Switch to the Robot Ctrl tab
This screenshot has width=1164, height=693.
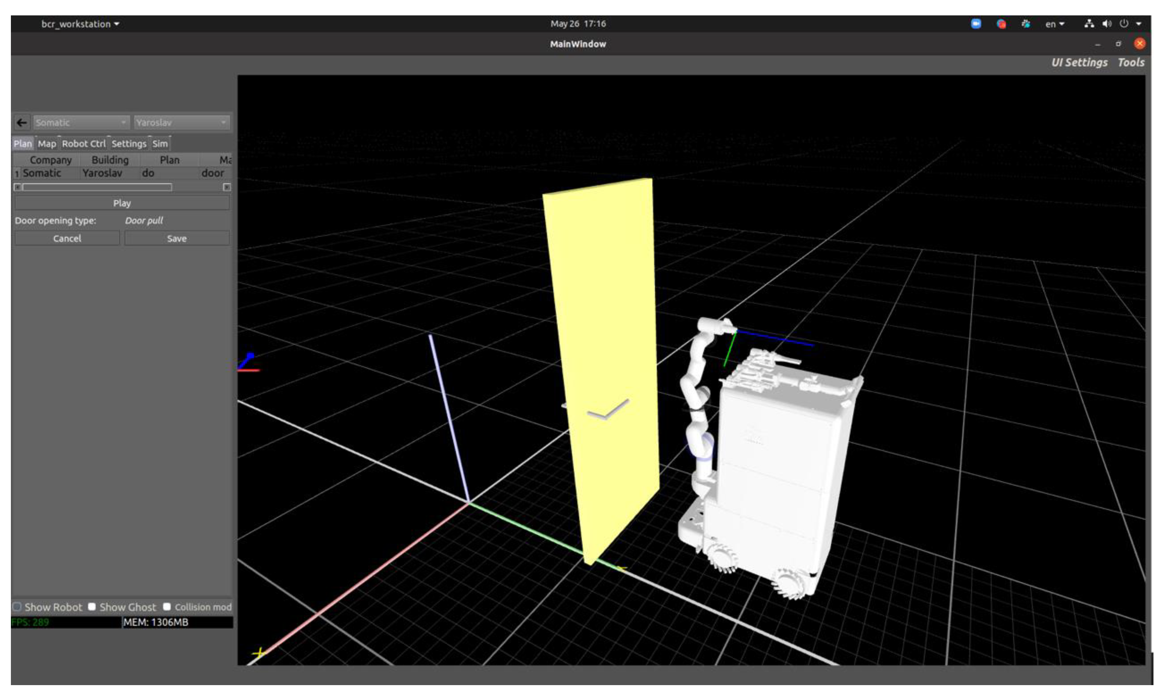[84, 144]
